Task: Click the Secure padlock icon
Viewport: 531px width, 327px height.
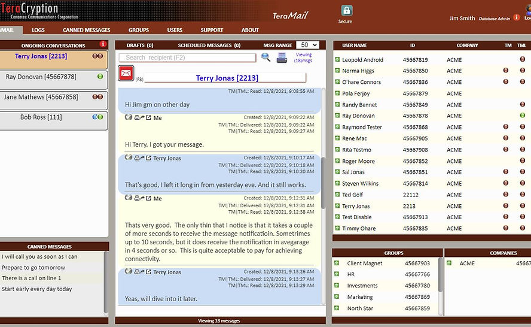Action: click(346, 11)
